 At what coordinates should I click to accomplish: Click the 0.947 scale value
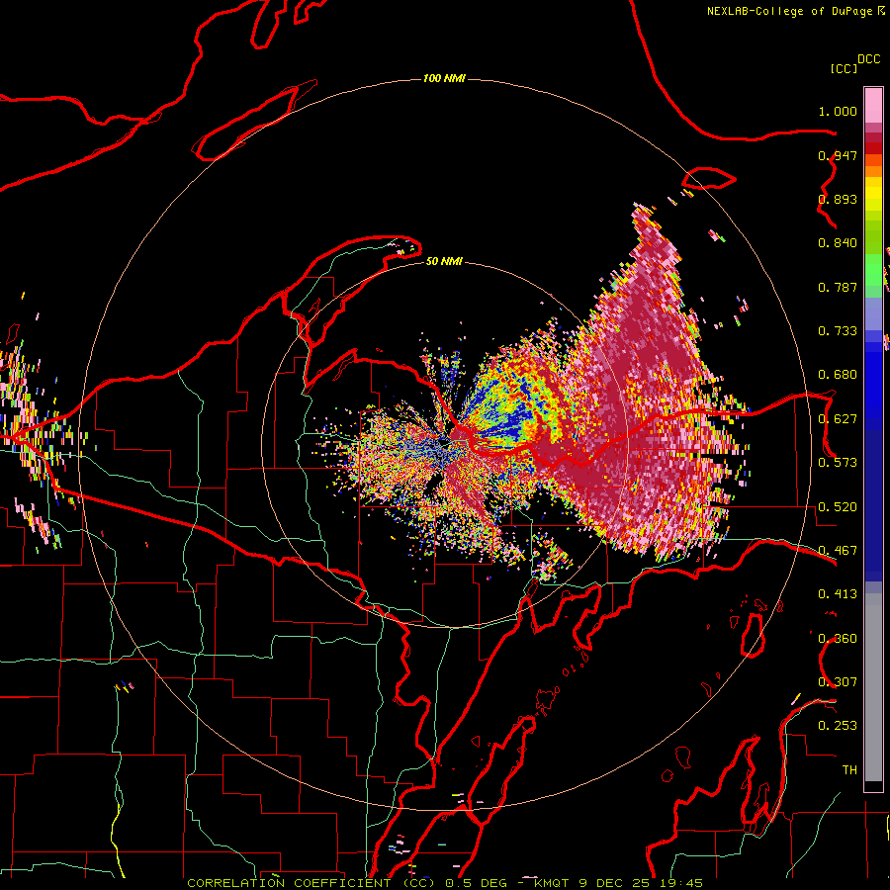click(838, 155)
